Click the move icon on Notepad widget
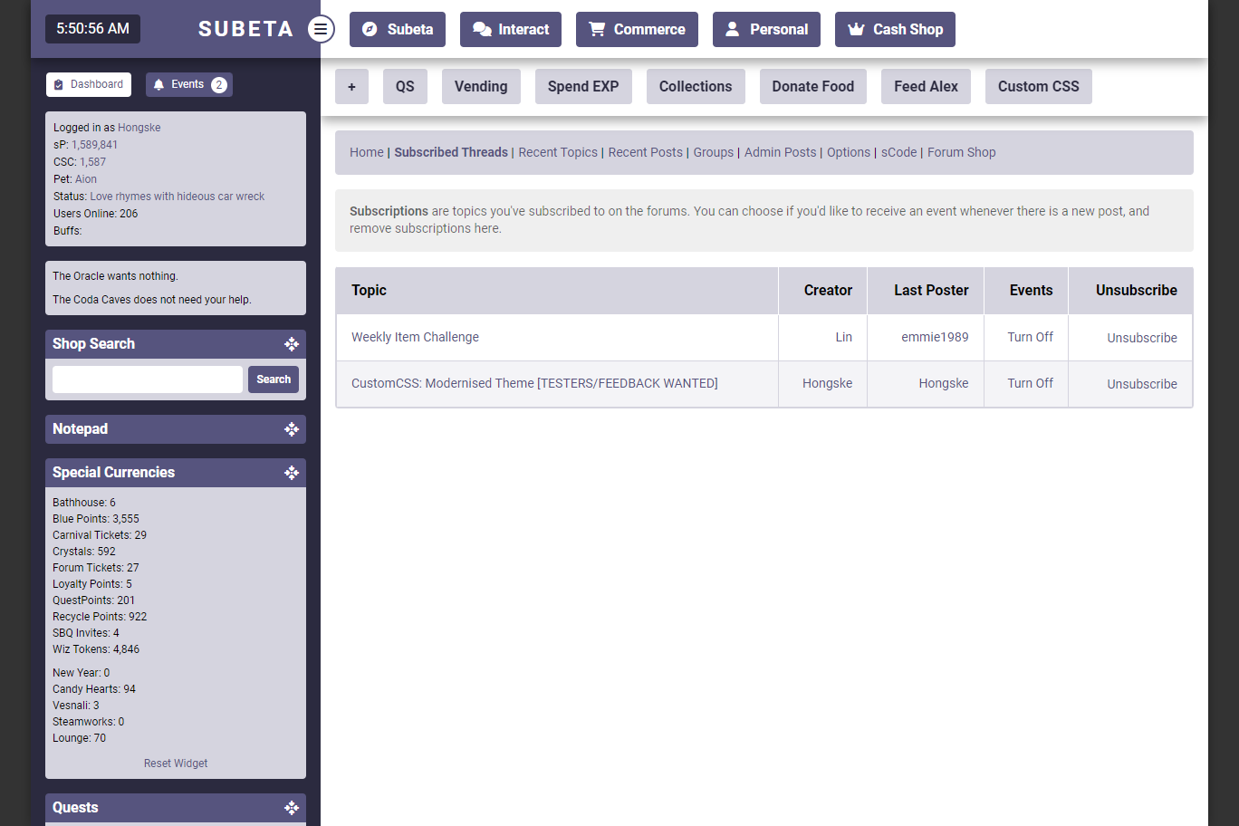This screenshot has width=1239, height=826. (292, 429)
